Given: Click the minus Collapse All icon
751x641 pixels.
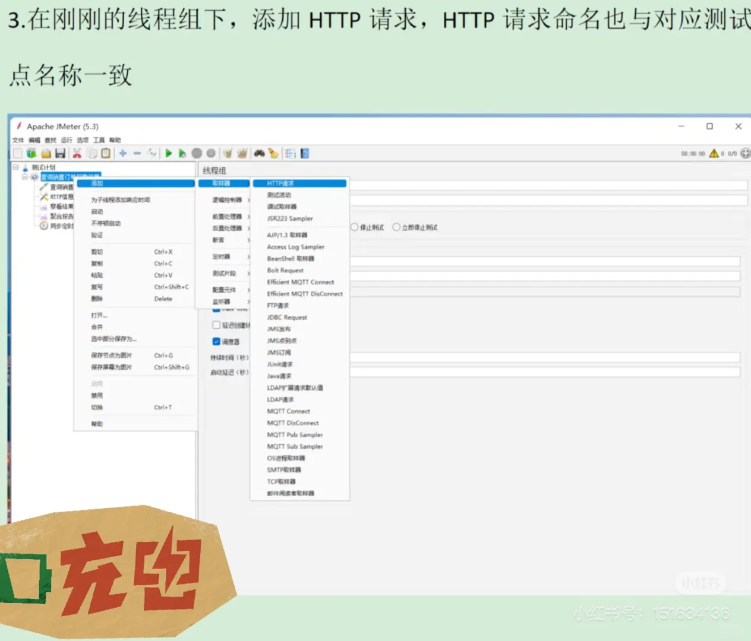Looking at the screenshot, I should click(x=137, y=153).
